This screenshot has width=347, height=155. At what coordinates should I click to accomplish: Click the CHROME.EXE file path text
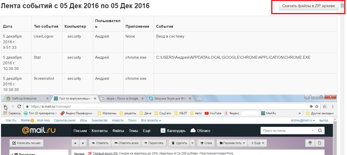pos(233,57)
